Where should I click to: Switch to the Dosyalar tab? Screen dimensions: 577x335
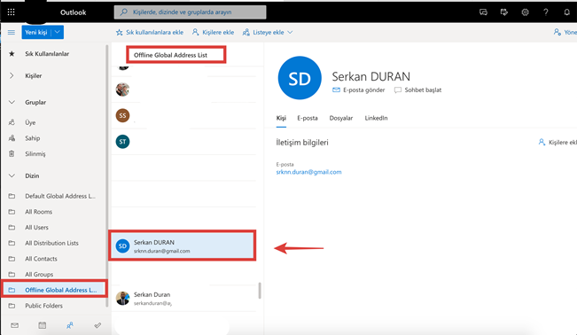(341, 118)
